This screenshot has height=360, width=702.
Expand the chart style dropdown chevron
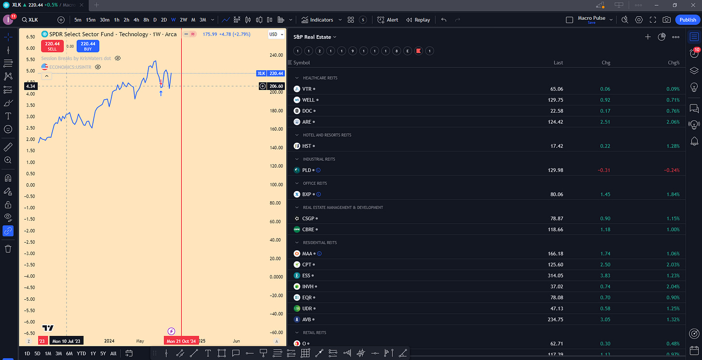point(291,20)
